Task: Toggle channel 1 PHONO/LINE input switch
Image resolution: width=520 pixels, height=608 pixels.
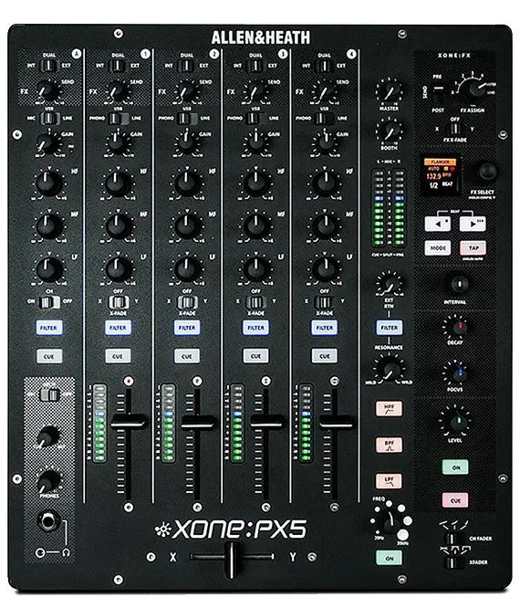Action: click(119, 119)
